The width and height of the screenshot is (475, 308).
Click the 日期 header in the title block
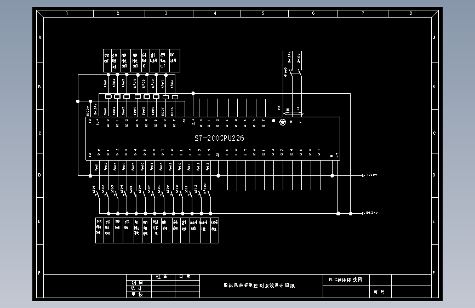click(185, 277)
